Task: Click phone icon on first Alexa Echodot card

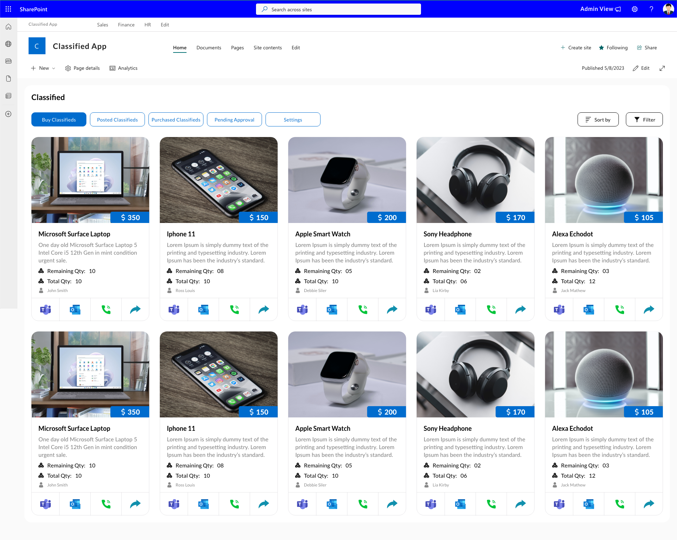Action: coord(620,310)
